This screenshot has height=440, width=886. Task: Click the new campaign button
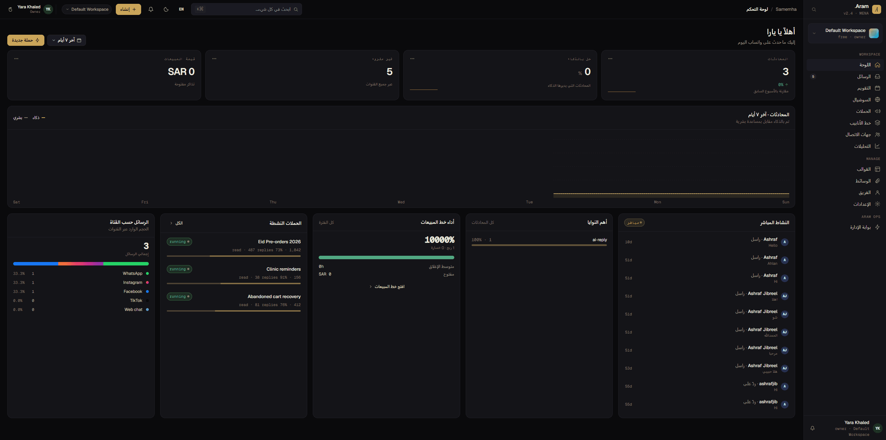(x=26, y=40)
